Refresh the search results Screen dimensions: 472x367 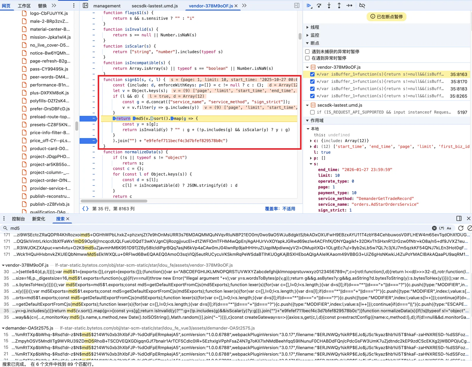pyautogui.click(x=461, y=228)
